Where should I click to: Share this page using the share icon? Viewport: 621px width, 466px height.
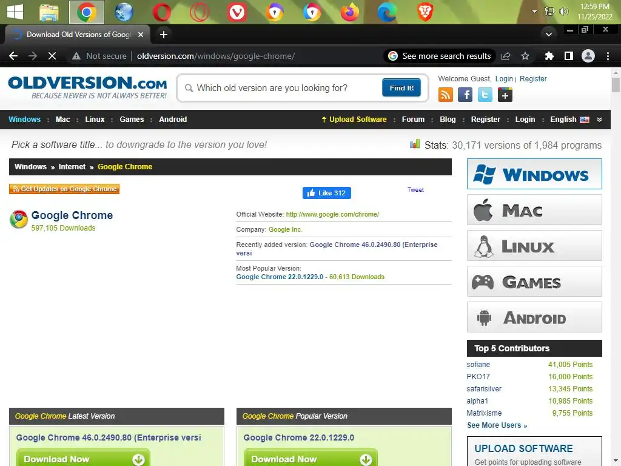coord(506,56)
